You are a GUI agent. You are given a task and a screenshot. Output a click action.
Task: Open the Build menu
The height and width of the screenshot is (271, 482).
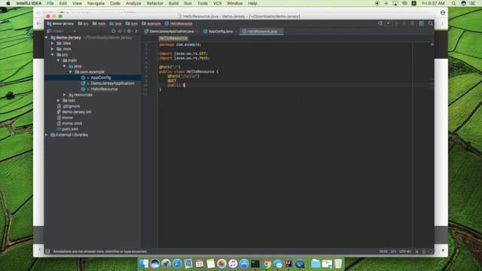tap(173, 3)
